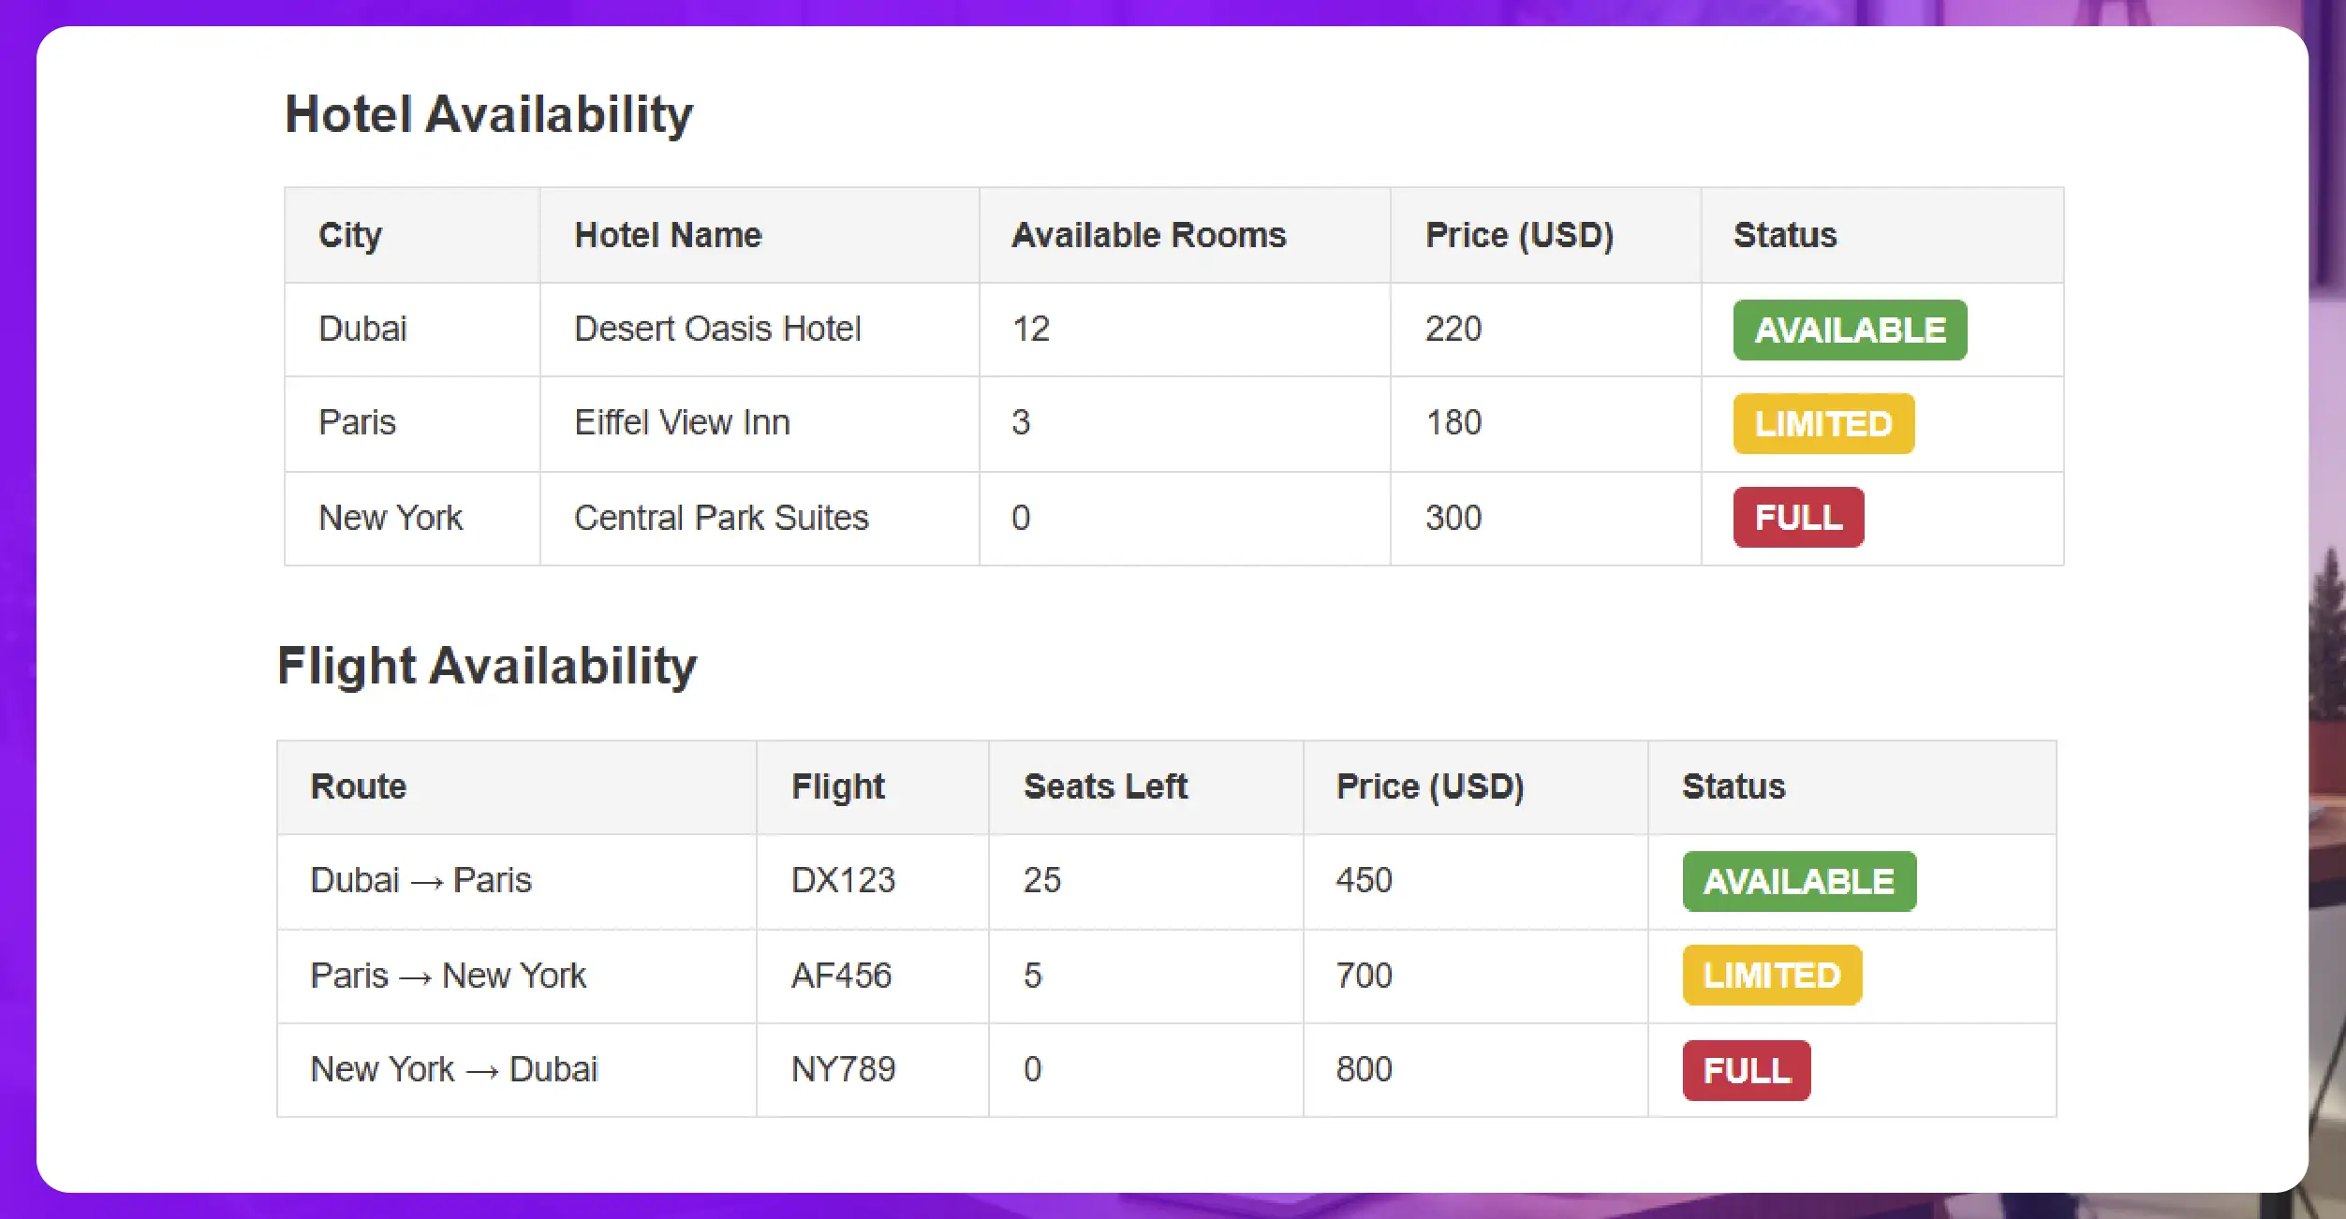Click the Central Park Suites cell
This screenshot has height=1219, width=2346.
[x=721, y=518]
